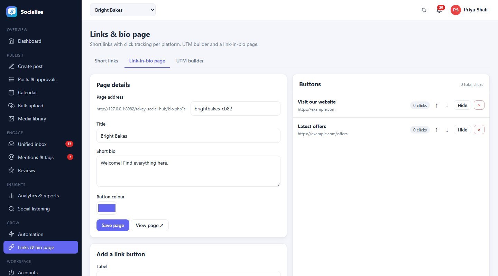Switch to the UTM builder tab
This screenshot has height=276, width=498.
(190, 61)
